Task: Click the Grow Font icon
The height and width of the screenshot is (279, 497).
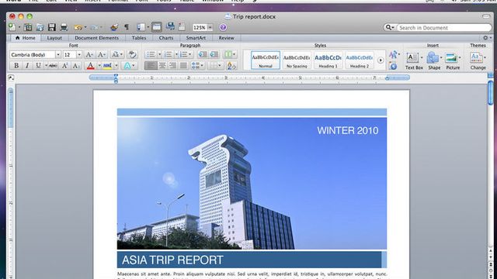Action: pos(89,55)
